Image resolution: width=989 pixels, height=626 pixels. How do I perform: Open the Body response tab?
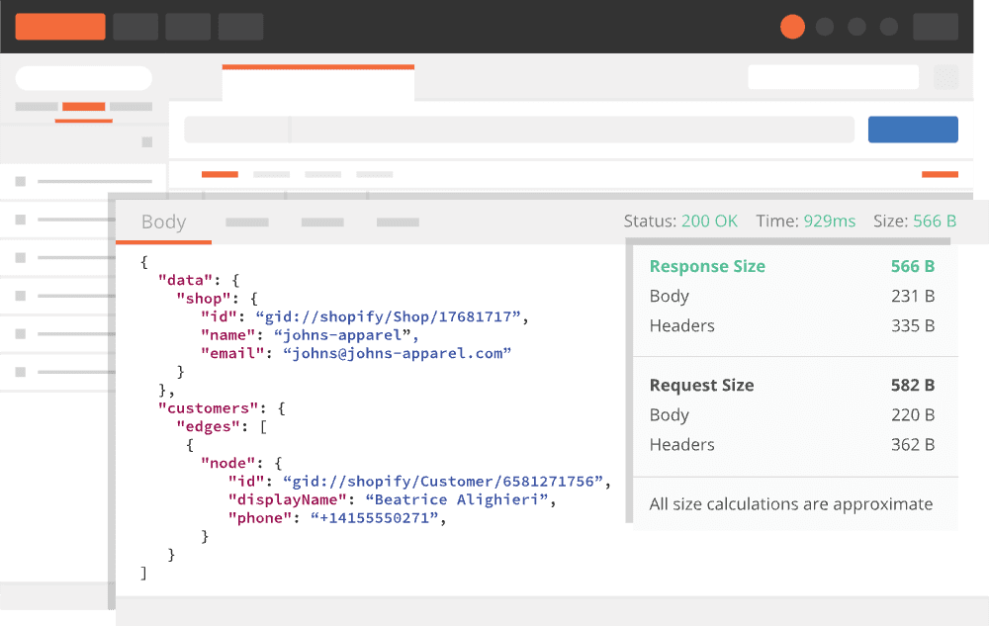click(x=164, y=222)
